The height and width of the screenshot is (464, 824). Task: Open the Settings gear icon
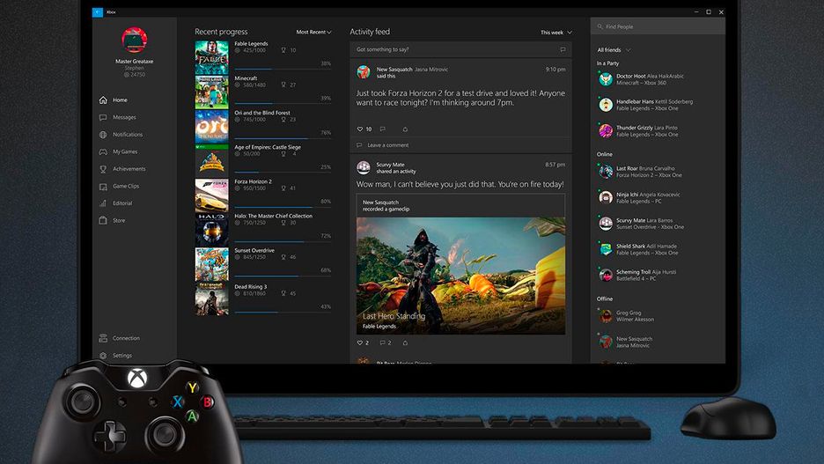(x=103, y=355)
